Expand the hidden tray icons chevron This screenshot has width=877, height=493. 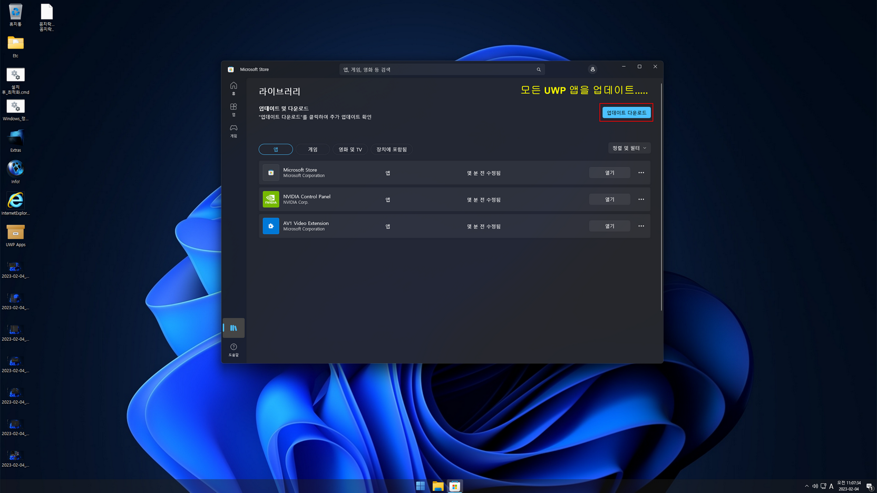tap(806, 486)
